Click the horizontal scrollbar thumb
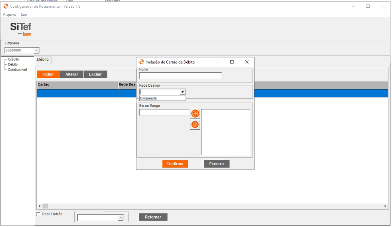This screenshot has width=392, height=227. [45, 206]
